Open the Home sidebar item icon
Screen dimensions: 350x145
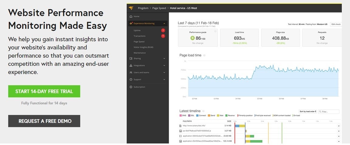[131, 16]
